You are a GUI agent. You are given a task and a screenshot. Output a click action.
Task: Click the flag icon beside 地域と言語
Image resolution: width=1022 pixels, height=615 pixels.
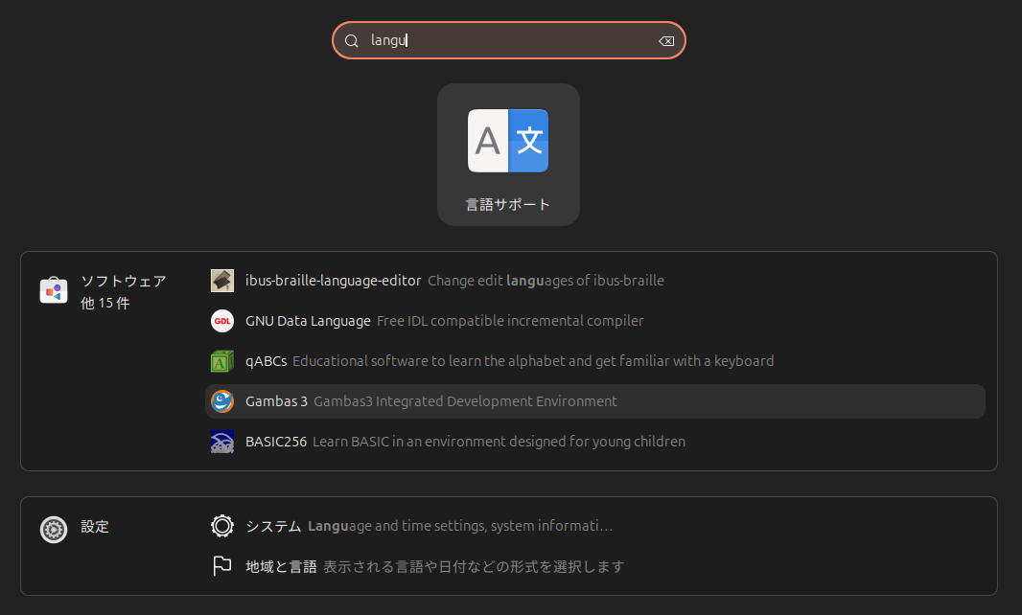[x=221, y=565]
